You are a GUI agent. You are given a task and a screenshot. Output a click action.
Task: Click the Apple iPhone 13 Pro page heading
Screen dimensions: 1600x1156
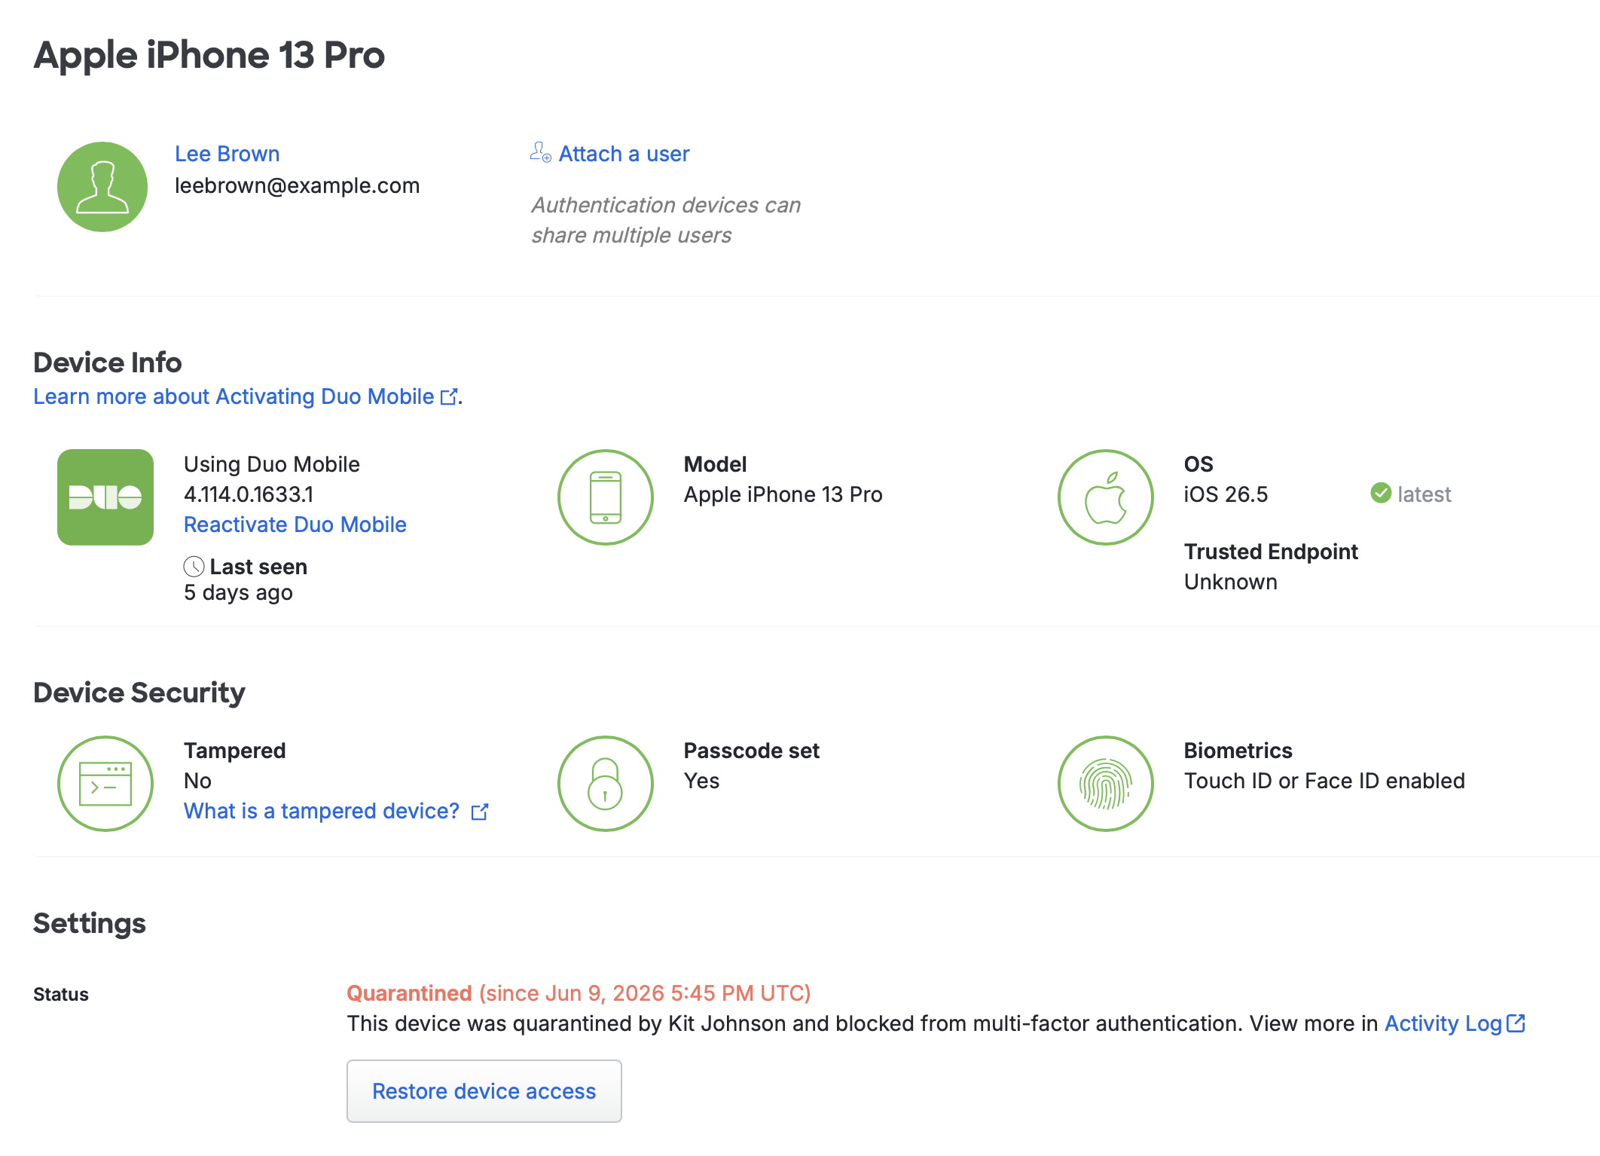(x=209, y=56)
